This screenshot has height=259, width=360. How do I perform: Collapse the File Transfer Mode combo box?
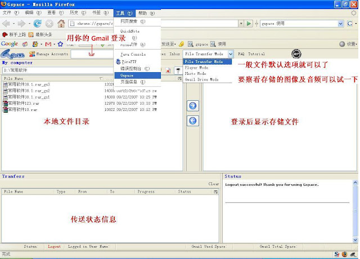click(231, 54)
